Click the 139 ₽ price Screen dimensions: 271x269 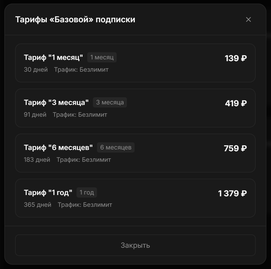tap(236, 58)
